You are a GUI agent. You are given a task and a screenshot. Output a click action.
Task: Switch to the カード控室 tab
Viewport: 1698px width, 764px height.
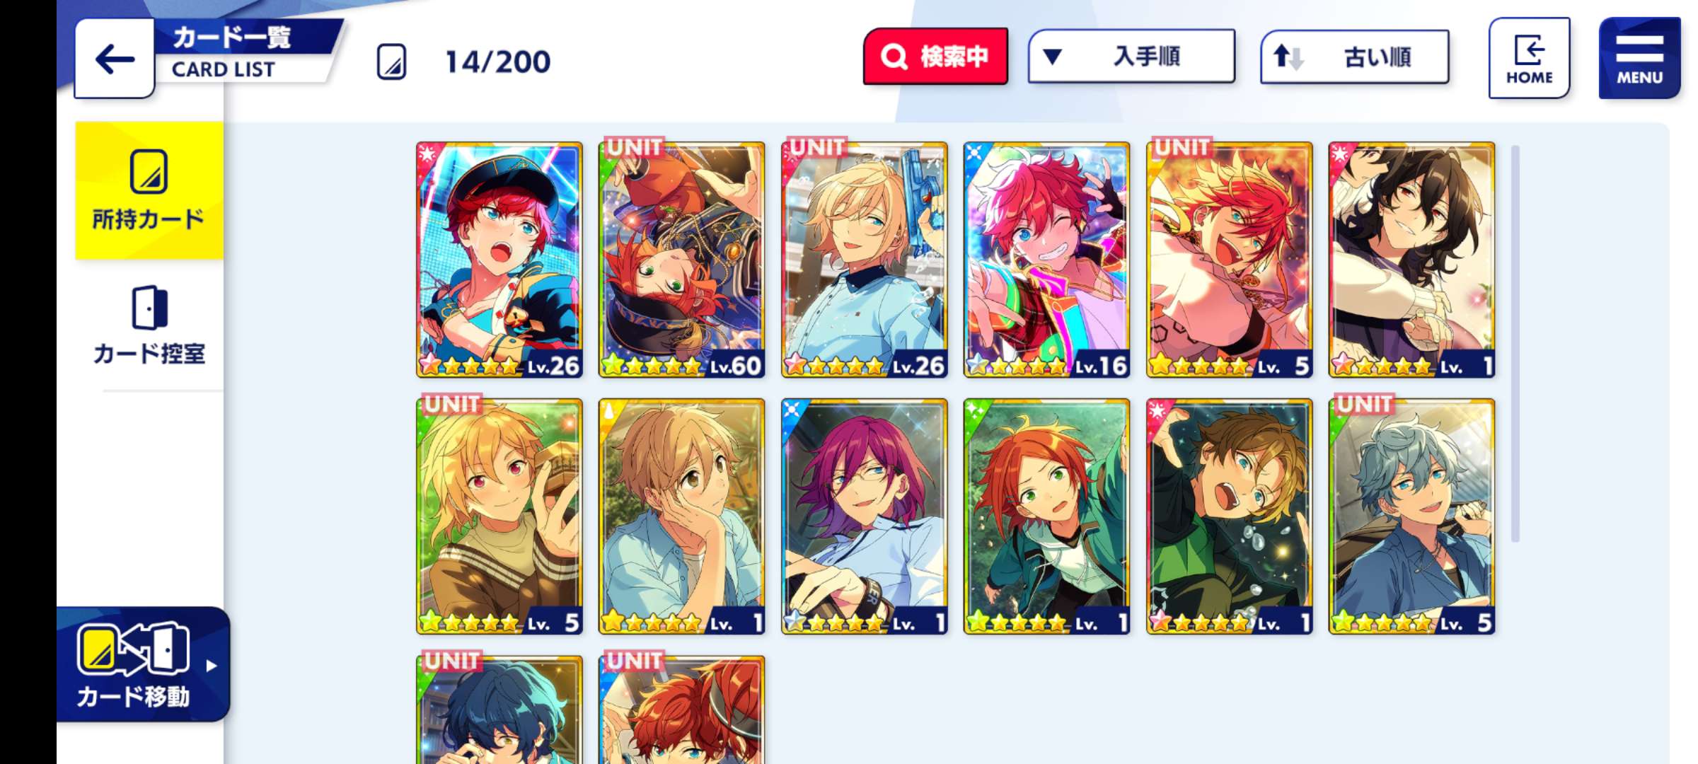coord(149,325)
